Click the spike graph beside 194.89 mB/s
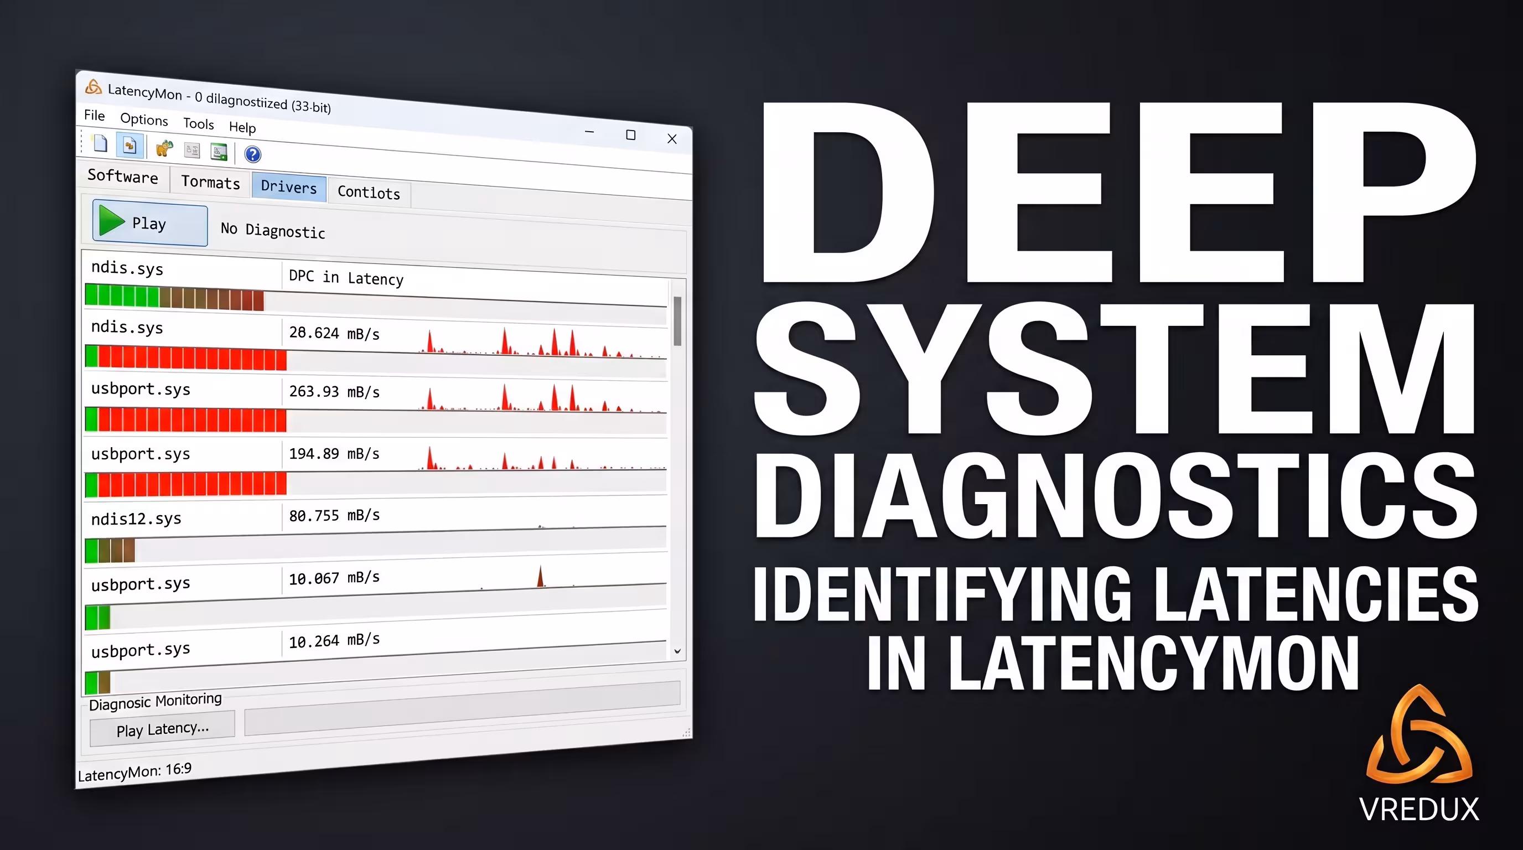Screen dimensions: 1523x850 click(542, 458)
